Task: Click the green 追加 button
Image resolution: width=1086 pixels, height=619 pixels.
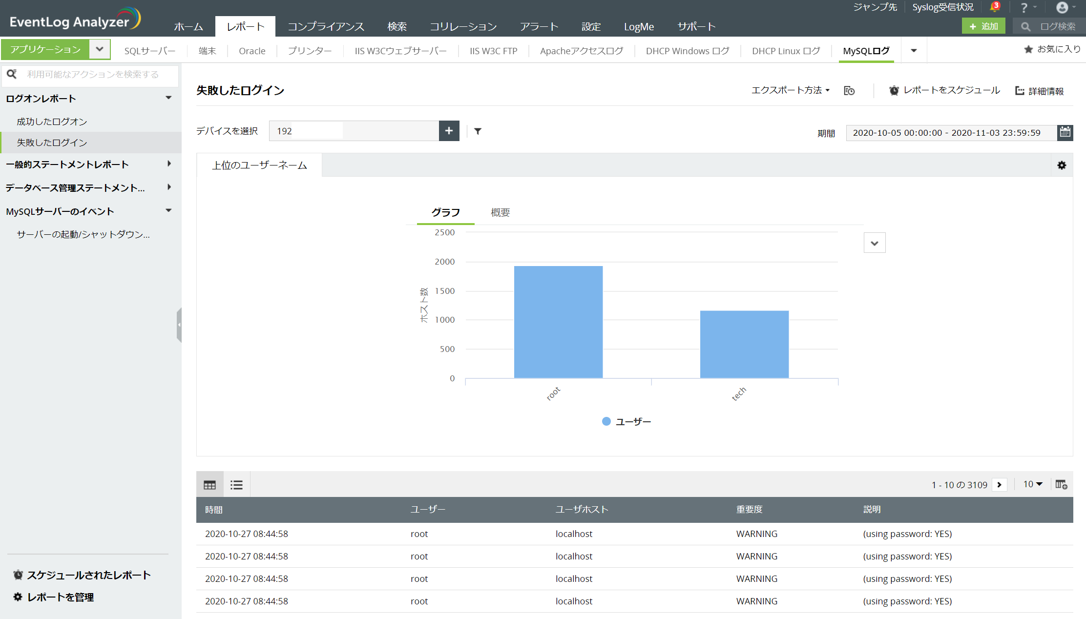Action: [x=983, y=26]
